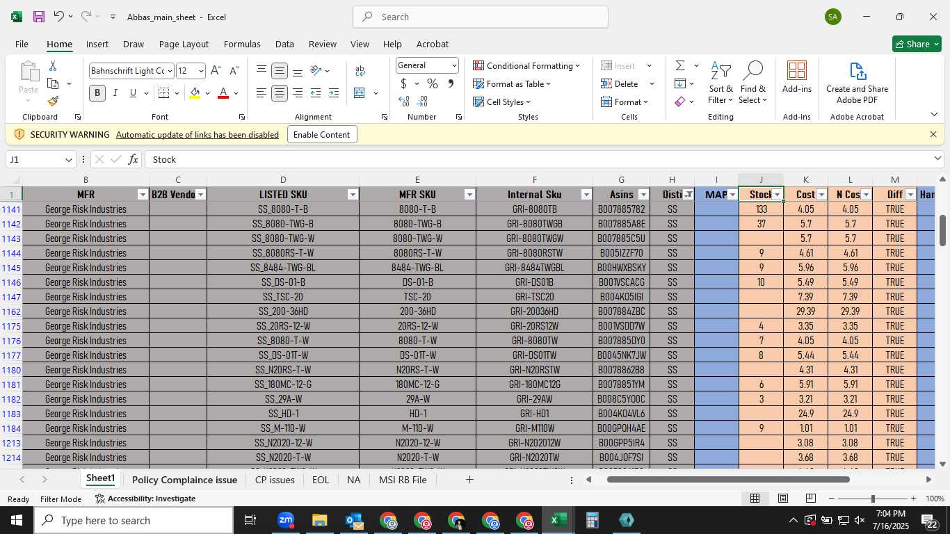Open the Asins column filter dropdown
Viewport: 950px width, 534px height.
click(x=643, y=195)
